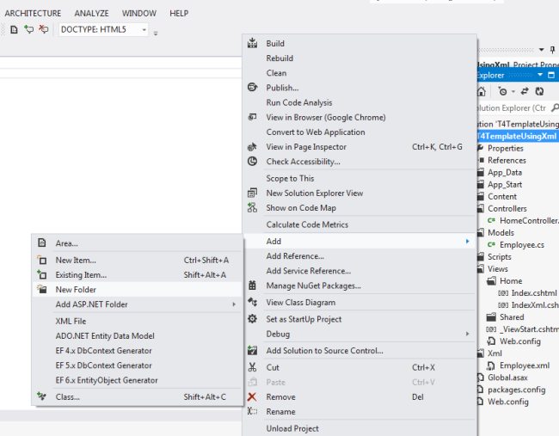
Task: Select Index.cshtml in Home folder
Action: [x=534, y=292]
